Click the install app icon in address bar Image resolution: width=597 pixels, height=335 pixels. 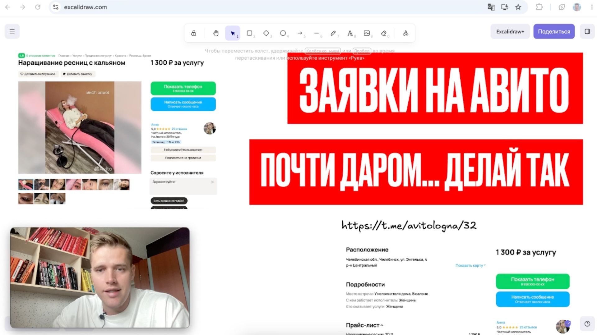(505, 7)
